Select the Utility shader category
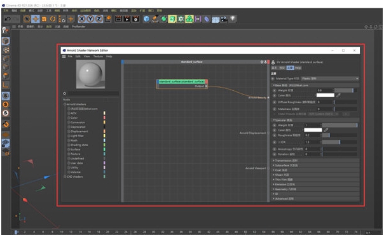 [x=74, y=168]
